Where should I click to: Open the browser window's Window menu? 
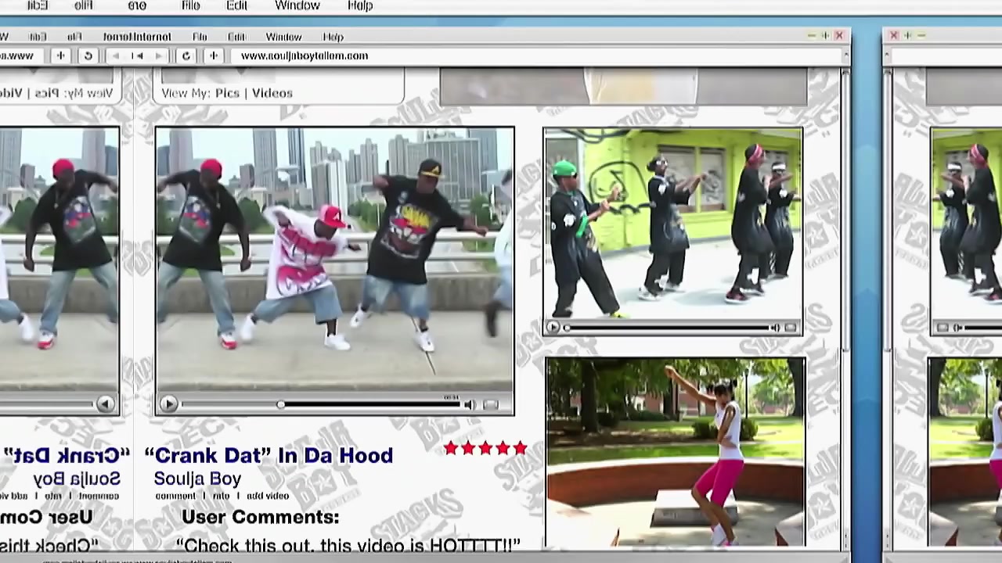pos(283,37)
